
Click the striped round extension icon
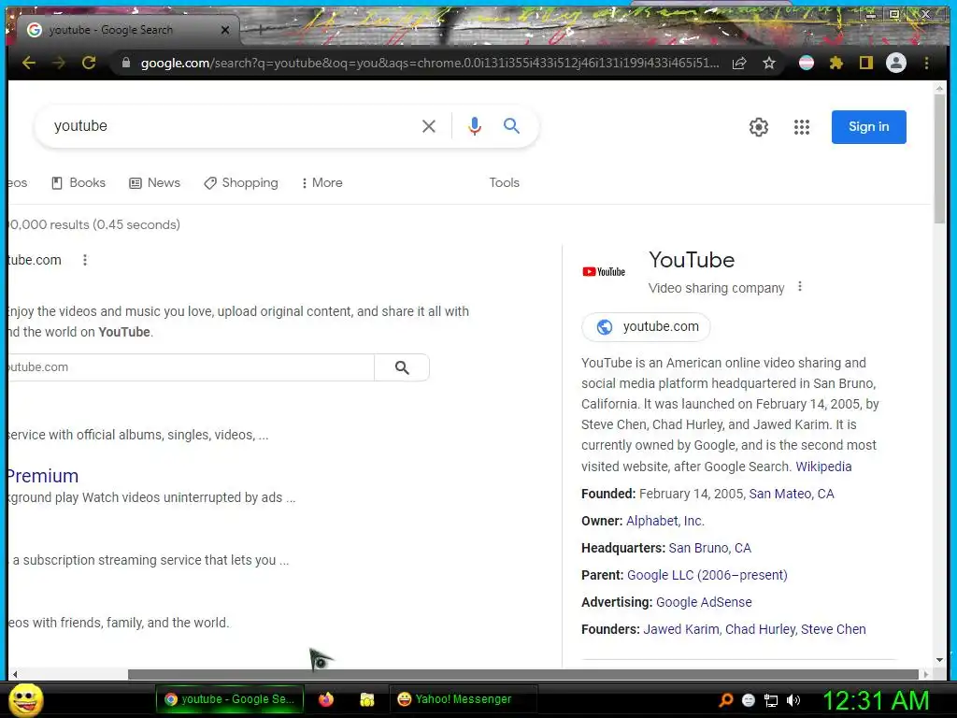click(x=807, y=63)
